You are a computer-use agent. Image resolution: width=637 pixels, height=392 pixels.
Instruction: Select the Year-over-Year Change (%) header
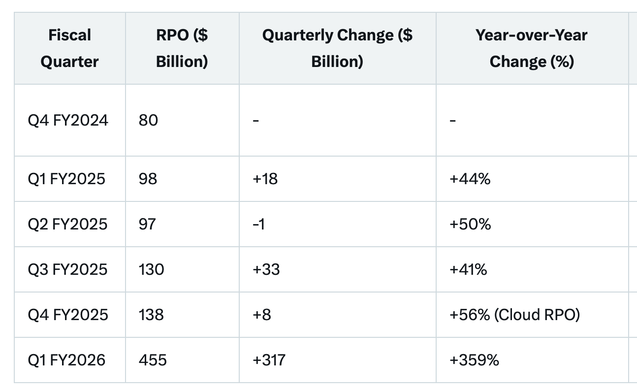coord(532,48)
